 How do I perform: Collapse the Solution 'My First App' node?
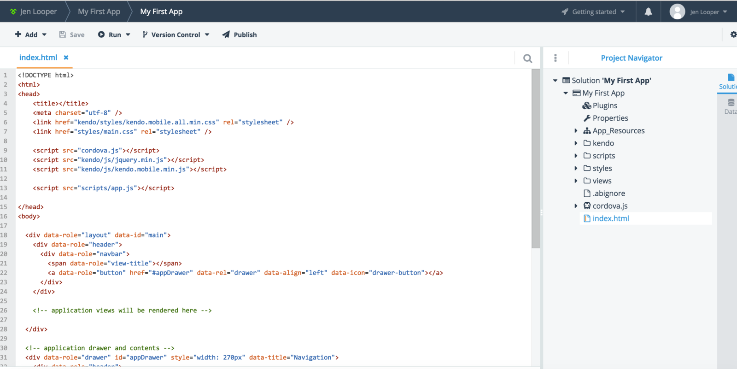pos(555,81)
